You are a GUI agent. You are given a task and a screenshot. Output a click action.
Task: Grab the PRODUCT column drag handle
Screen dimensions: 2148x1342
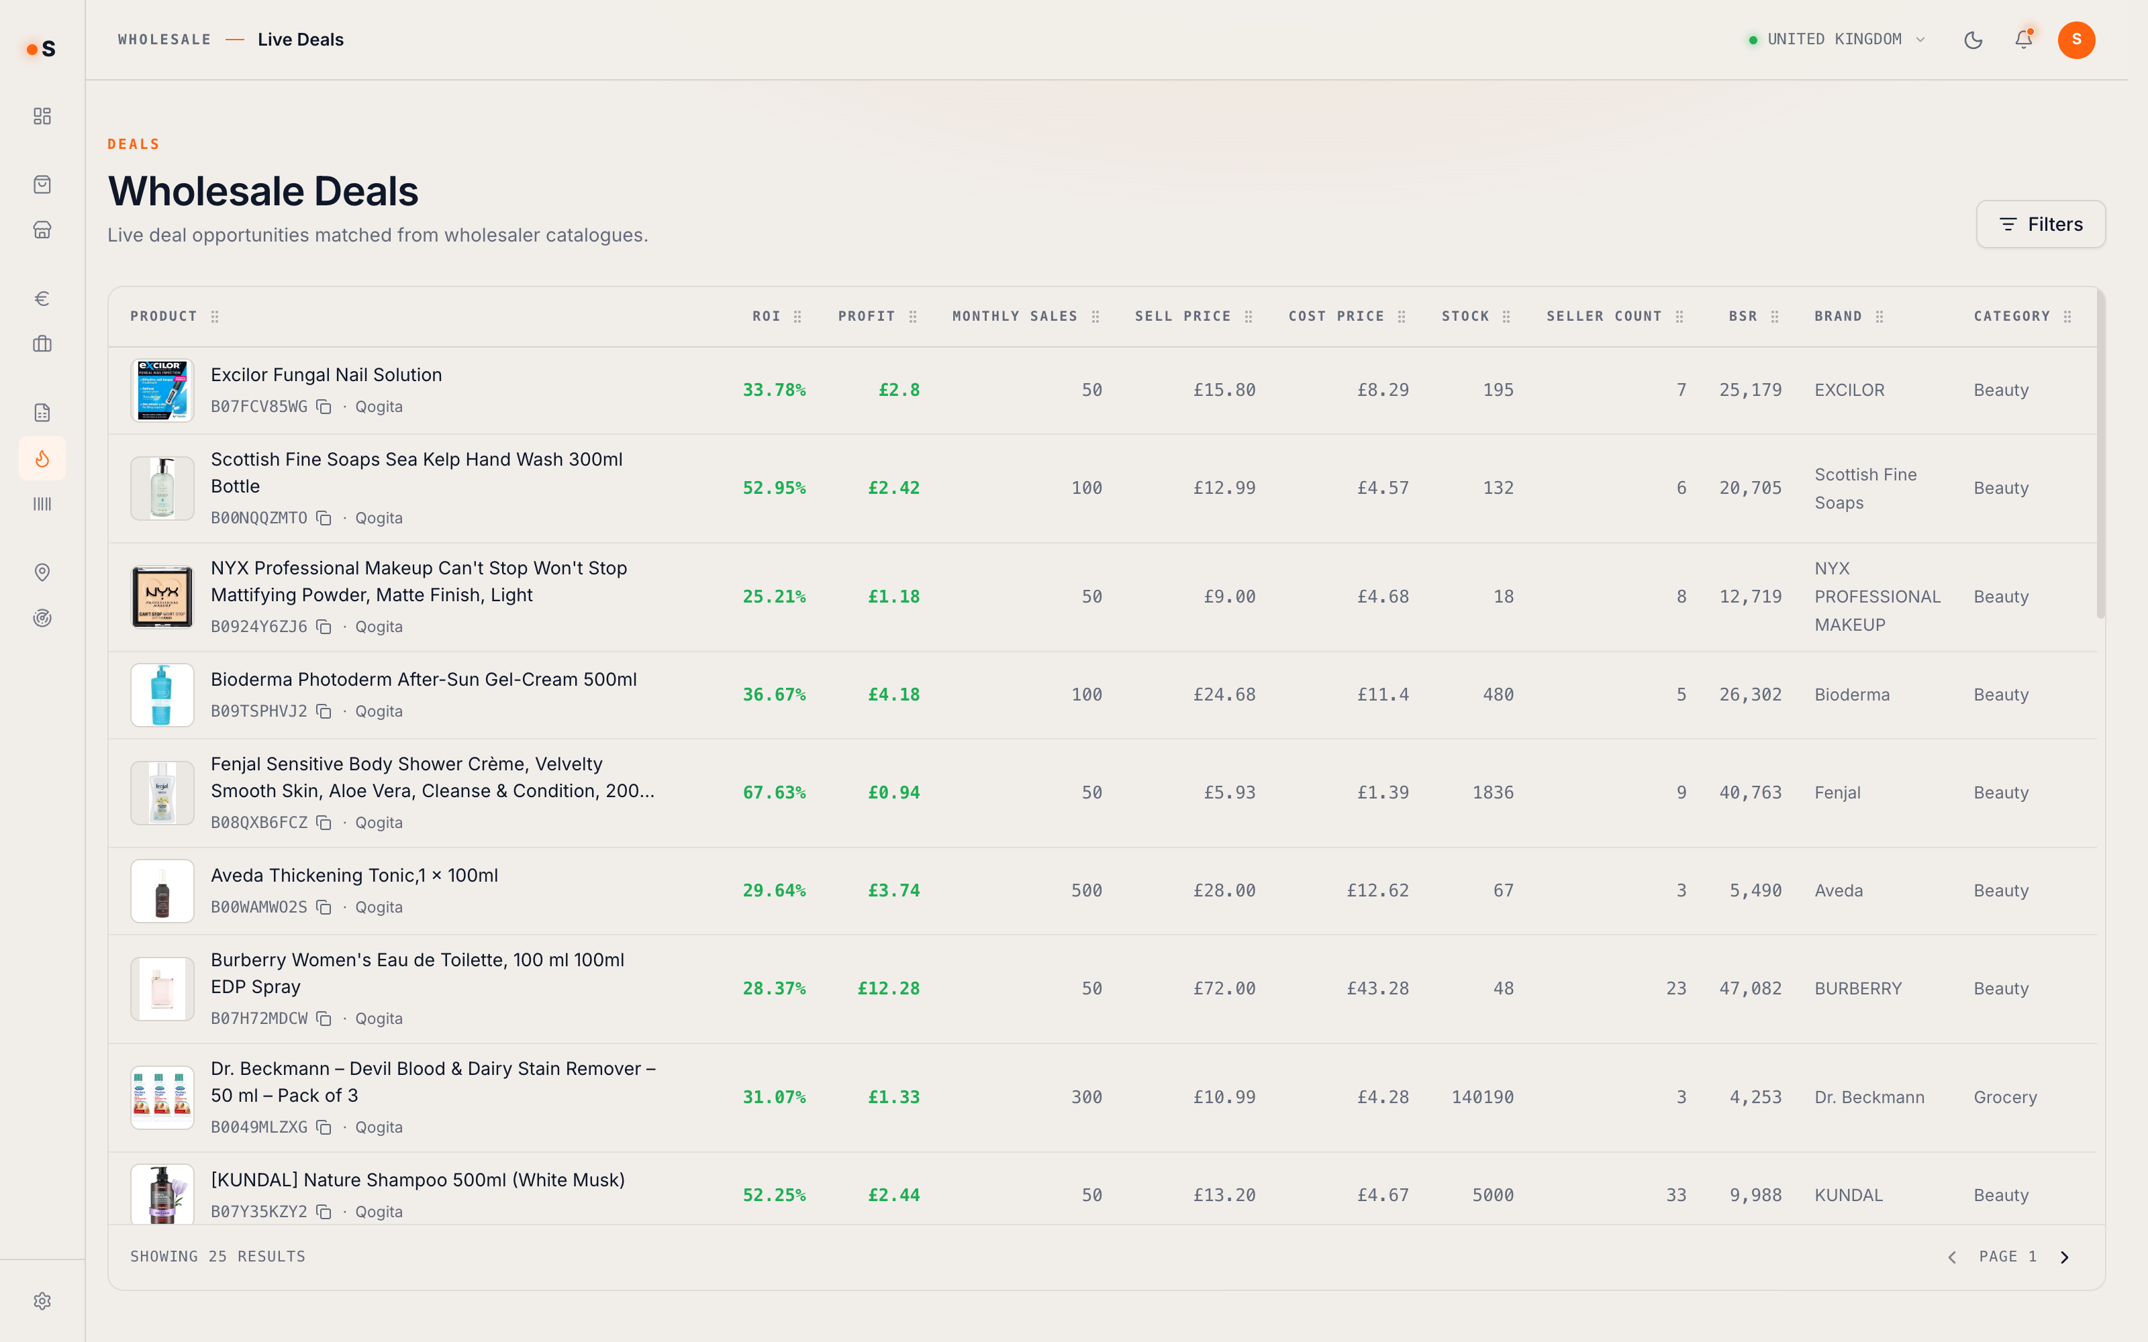coord(215,317)
